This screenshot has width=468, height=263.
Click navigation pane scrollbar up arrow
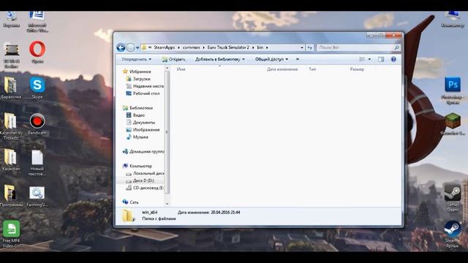click(167, 68)
